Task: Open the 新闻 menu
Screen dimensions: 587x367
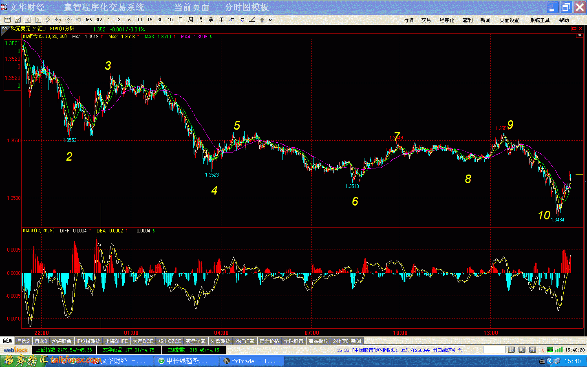Action: pos(485,20)
